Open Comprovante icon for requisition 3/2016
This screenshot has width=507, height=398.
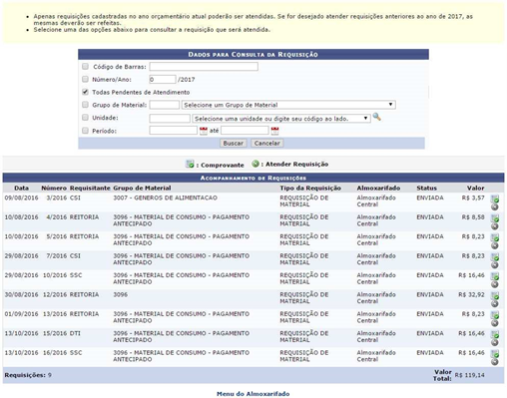(495, 199)
